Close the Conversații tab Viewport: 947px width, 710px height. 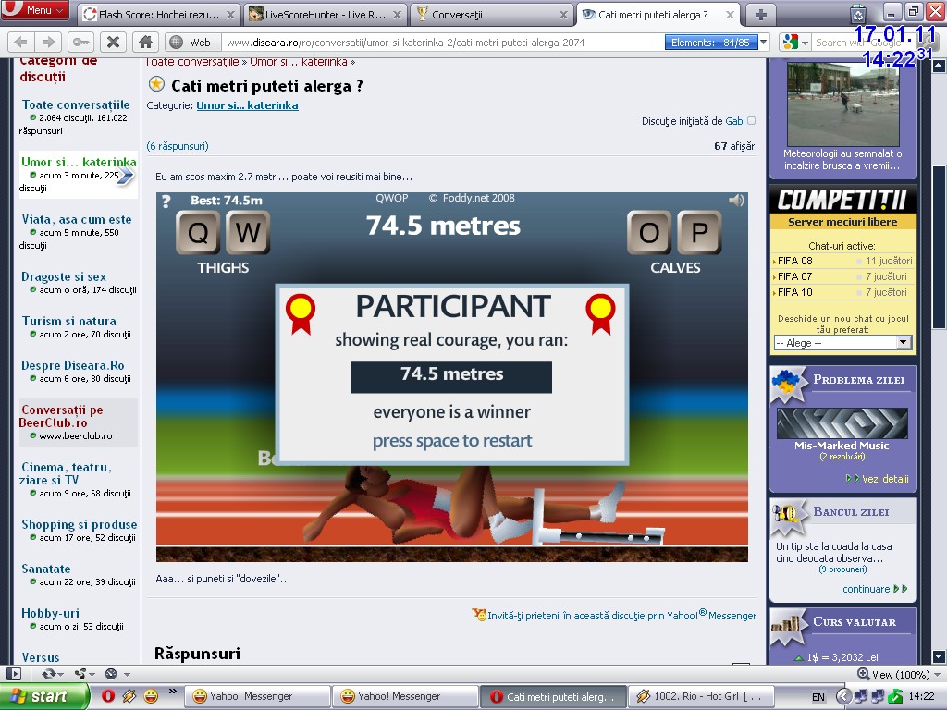(x=563, y=15)
